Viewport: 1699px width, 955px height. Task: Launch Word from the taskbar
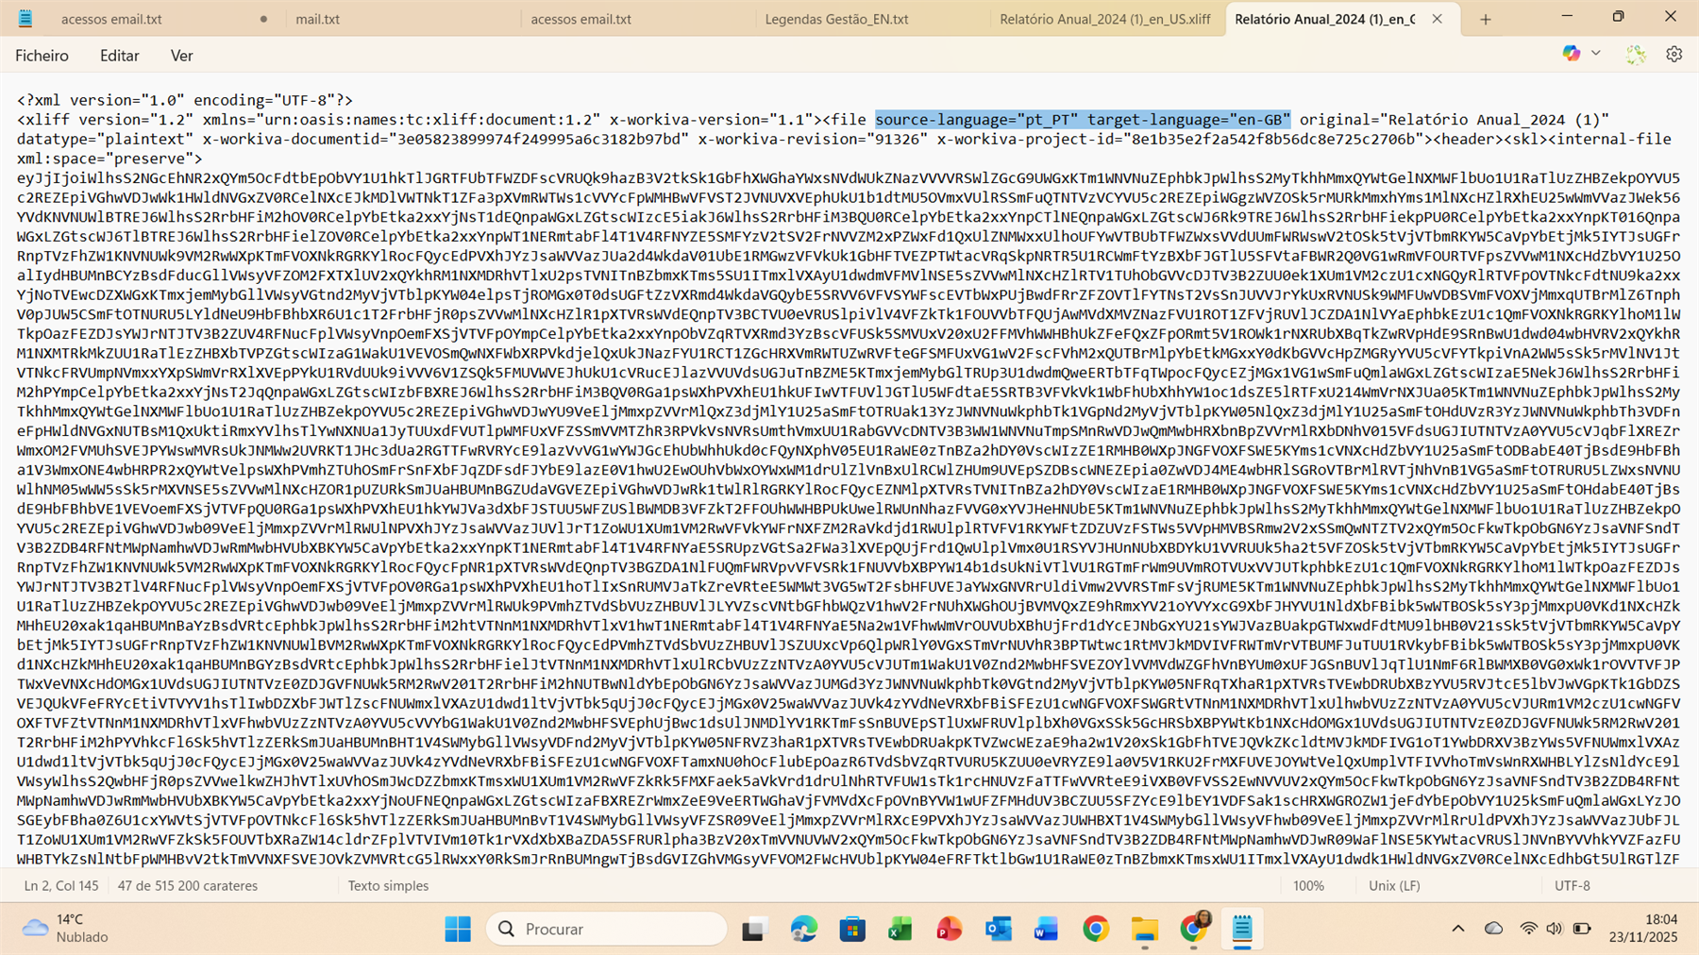pyautogui.click(x=1046, y=929)
